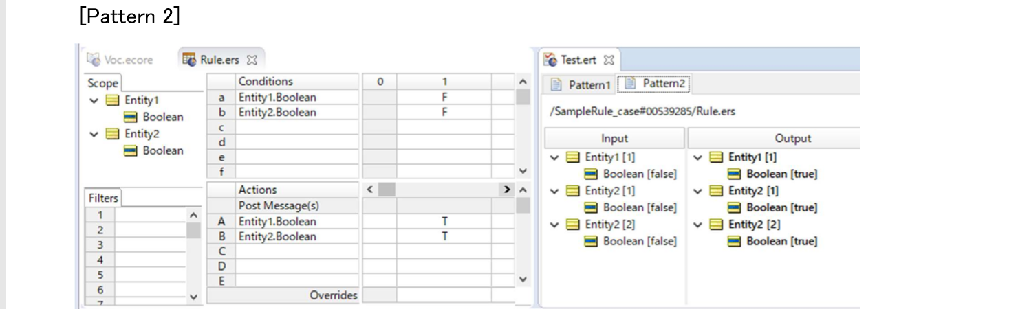Collapse Entity1 [1] in the Output column
Image resolution: width=1018 pixels, height=309 pixels.
coord(698,157)
